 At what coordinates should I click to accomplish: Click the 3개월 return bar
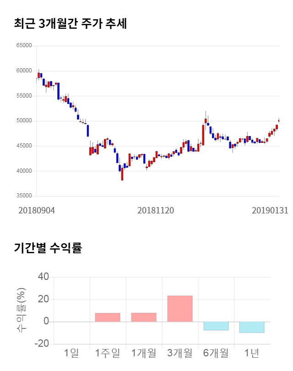[179, 309]
